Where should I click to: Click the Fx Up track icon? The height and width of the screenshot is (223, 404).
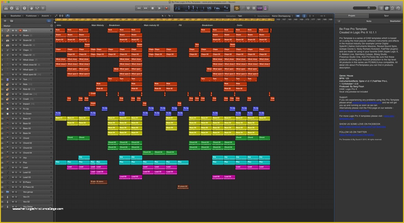pyautogui.click(x=8, y=109)
